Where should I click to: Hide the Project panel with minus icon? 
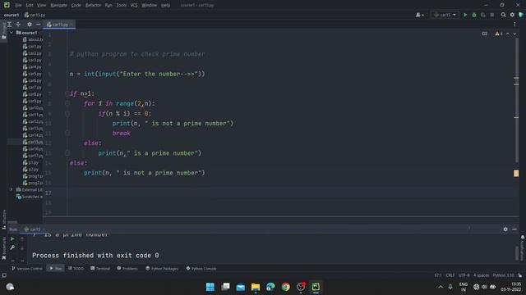tap(39, 25)
